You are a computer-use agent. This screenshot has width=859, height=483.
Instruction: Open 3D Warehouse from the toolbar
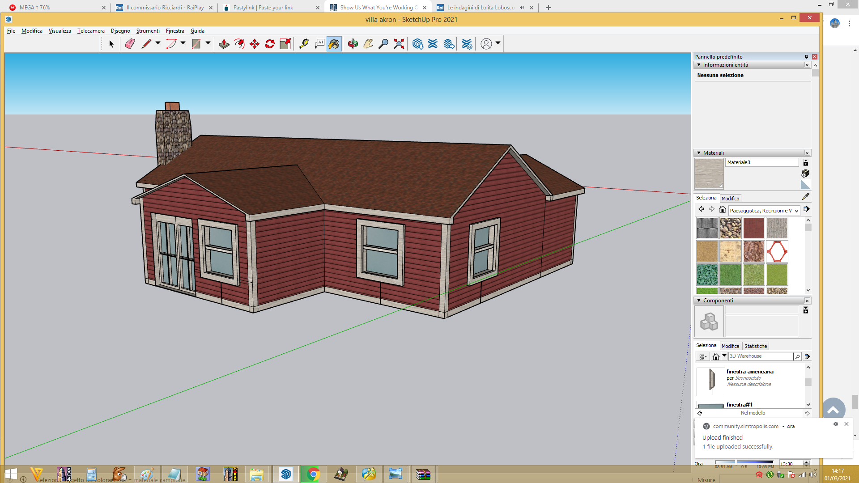[x=417, y=44]
